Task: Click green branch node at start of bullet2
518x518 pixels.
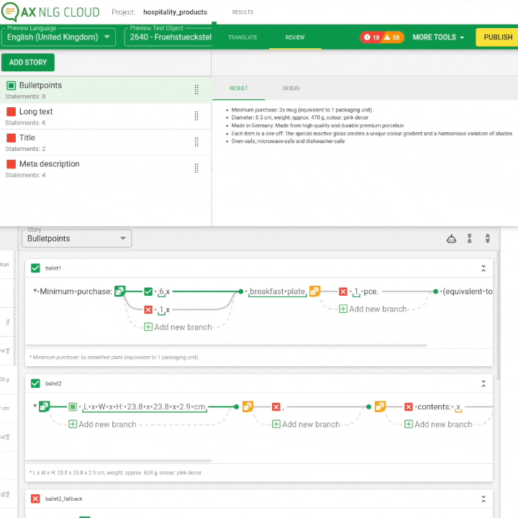Action: click(x=44, y=406)
